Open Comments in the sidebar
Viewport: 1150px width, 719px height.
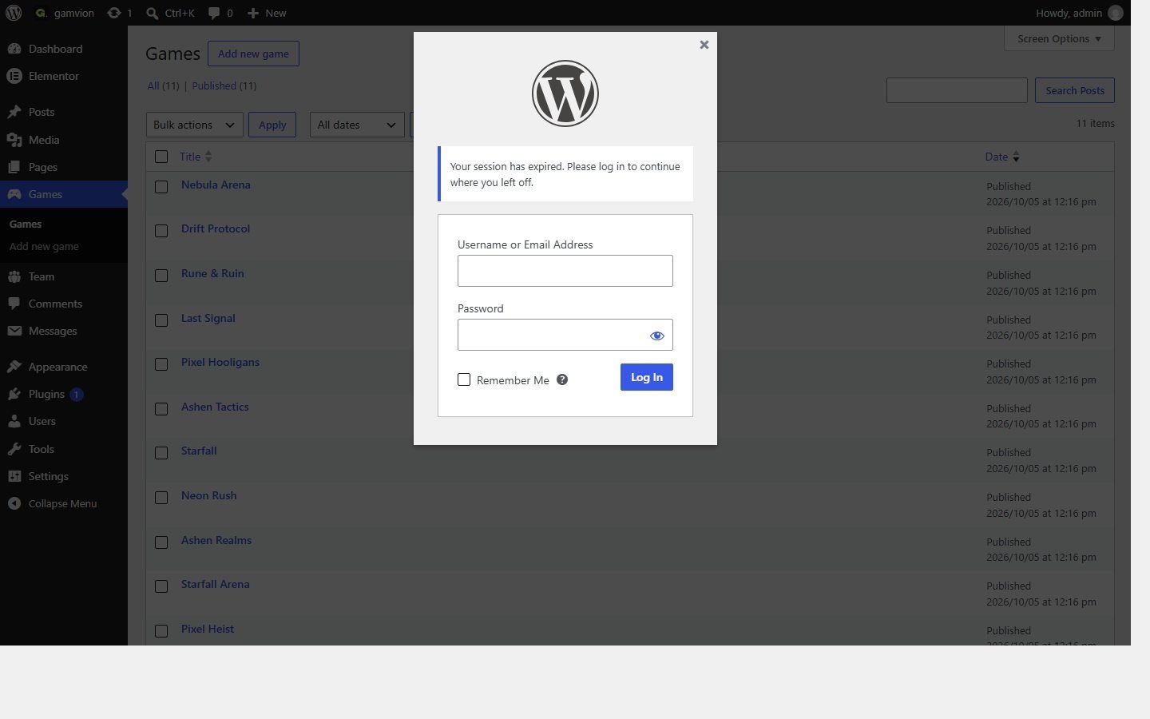click(64, 304)
